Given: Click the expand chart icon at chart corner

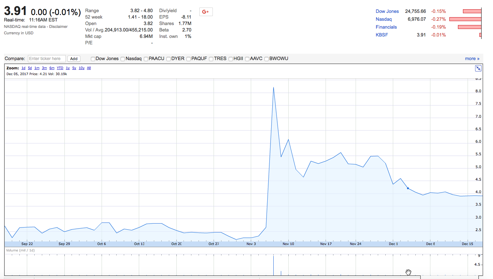Looking at the screenshot, I should pos(478,68).
